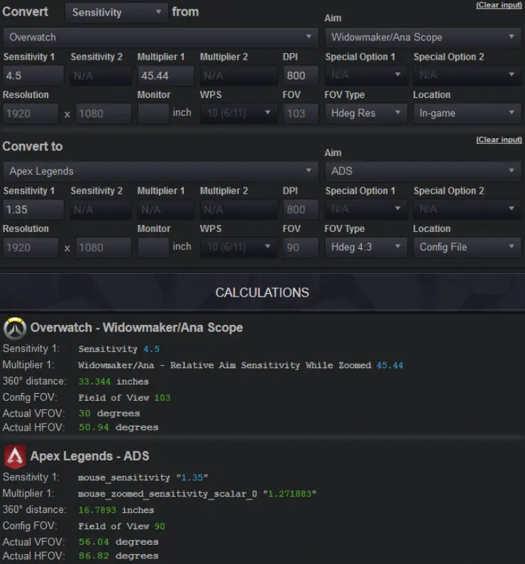525x564 pixels.
Task: Click source resolution width field 1920
Action: pyautogui.click(x=31, y=114)
